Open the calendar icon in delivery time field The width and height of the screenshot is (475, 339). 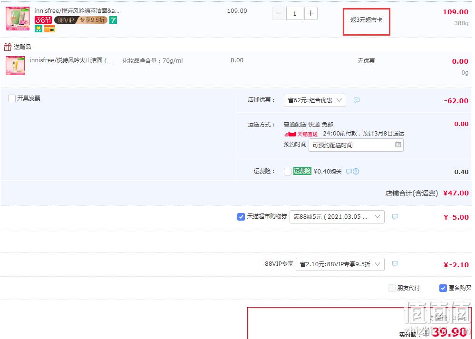click(398, 145)
